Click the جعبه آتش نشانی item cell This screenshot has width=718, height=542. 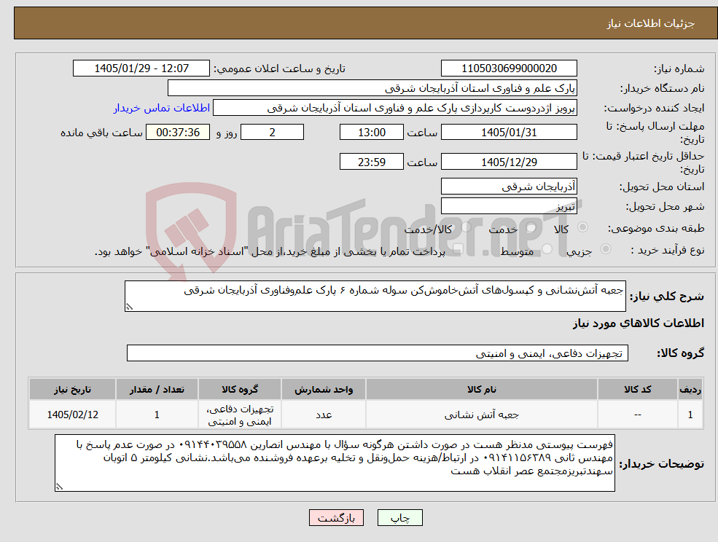[481, 415]
